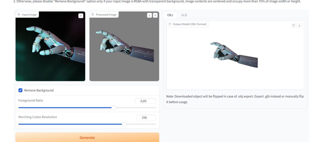The height and width of the screenshot is (142, 320).
Task: Click the Output Model file icon
Action: point(170,24)
